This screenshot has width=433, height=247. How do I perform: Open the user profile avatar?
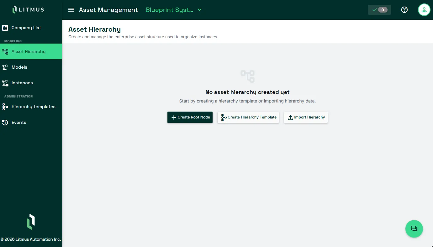(424, 10)
